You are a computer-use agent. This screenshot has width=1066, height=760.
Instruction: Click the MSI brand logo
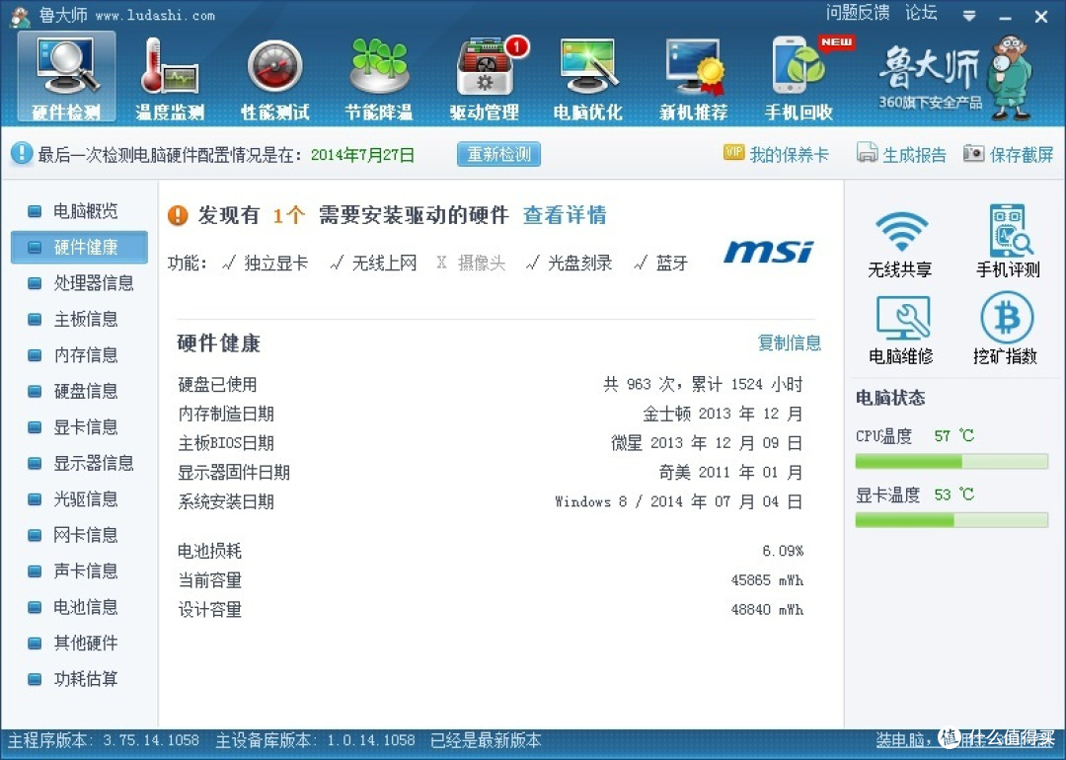point(768,252)
